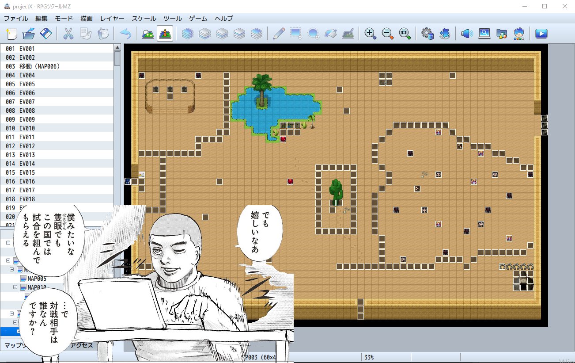The width and height of the screenshot is (575, 363).
Task: Collapse the MAP010 tree node
Action: pos(15,287)
